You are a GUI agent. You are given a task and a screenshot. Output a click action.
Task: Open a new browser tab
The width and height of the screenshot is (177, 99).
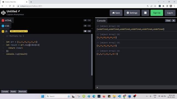coord(31,2)
